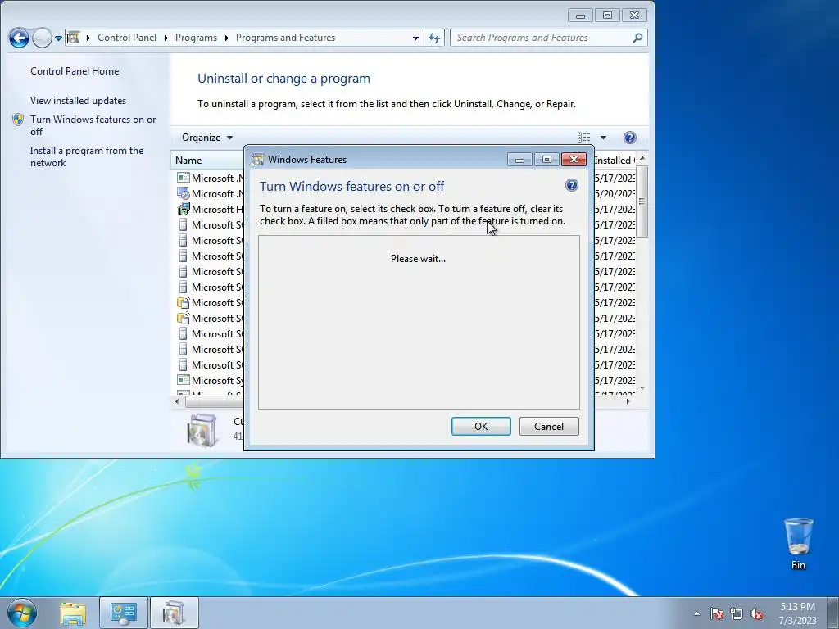Click the search magnifier icon

637,38
